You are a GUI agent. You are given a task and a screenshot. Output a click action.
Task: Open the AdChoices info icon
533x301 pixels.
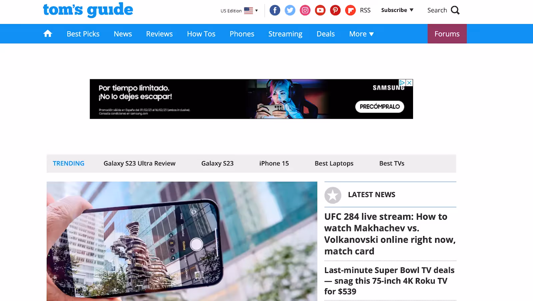coord(402,83)
